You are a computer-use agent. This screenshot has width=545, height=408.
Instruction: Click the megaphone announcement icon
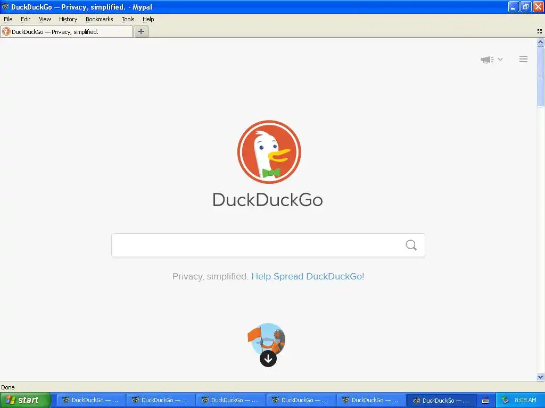click(488, 59)
